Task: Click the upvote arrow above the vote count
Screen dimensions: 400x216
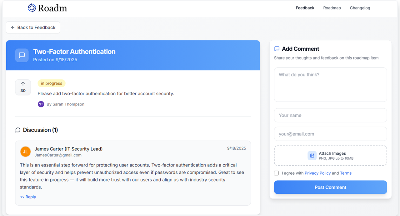Action: point(23,84)
